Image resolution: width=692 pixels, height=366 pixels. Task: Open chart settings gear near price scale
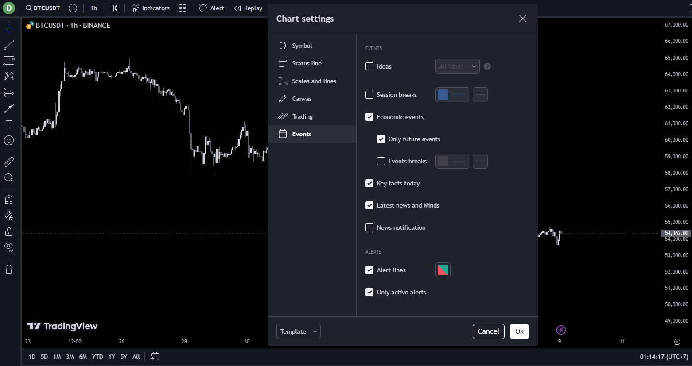click(x=677, y=342)
